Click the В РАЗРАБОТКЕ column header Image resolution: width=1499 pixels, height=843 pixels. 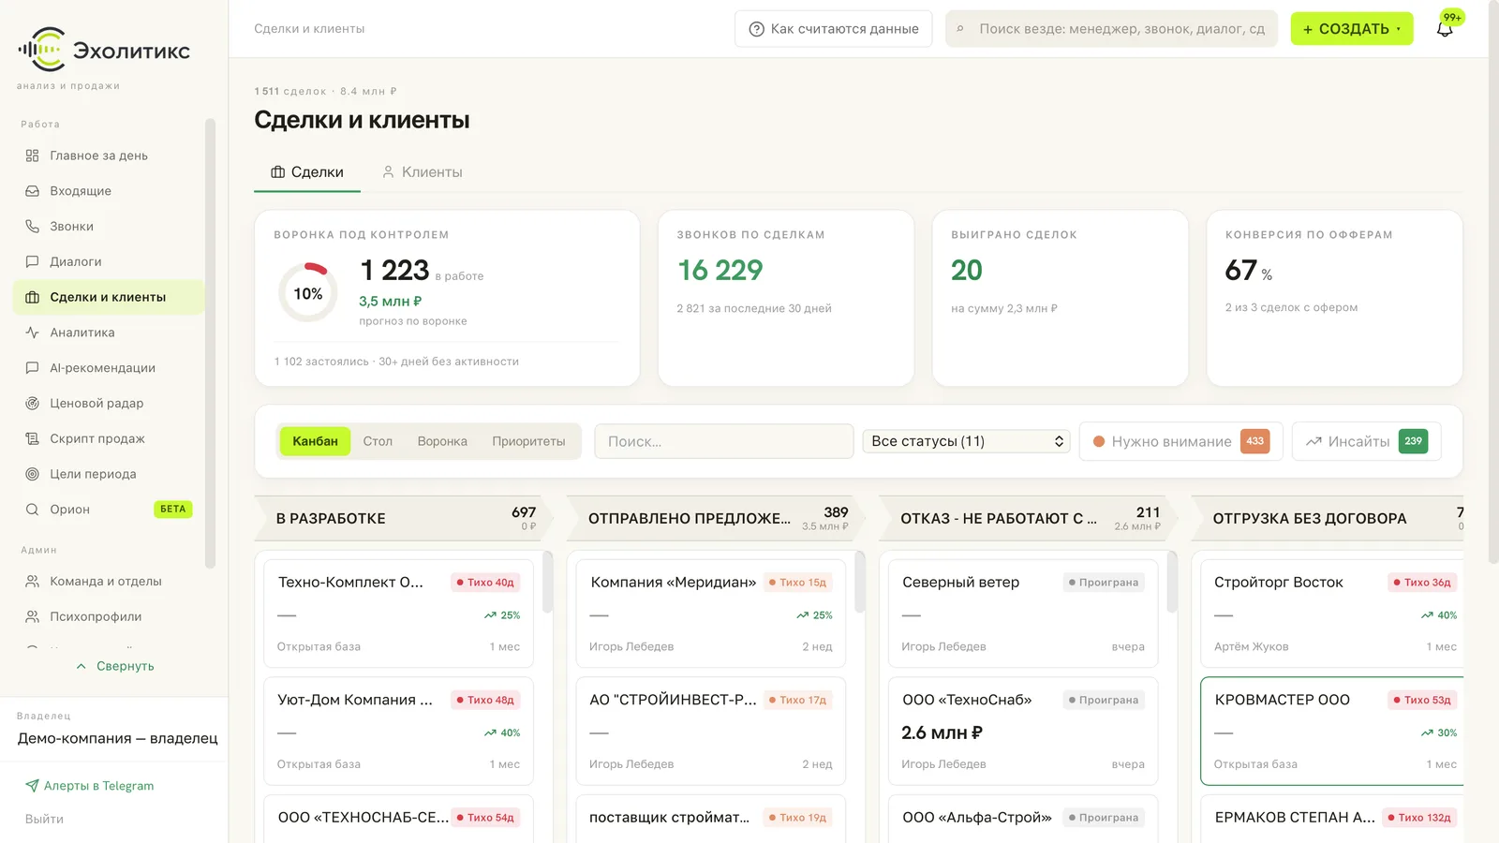click(x=403, y=518)
